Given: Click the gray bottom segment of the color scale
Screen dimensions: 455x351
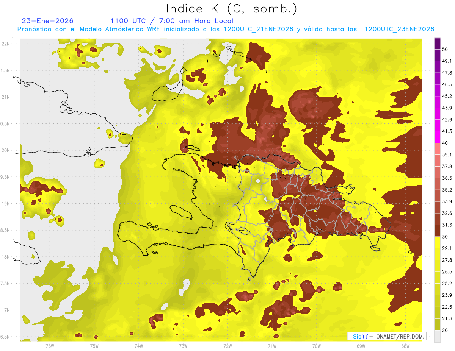Looking at the screenshot, I should 437,336.
